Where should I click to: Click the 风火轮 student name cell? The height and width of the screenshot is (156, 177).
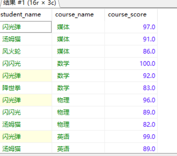tap(26, 51)
